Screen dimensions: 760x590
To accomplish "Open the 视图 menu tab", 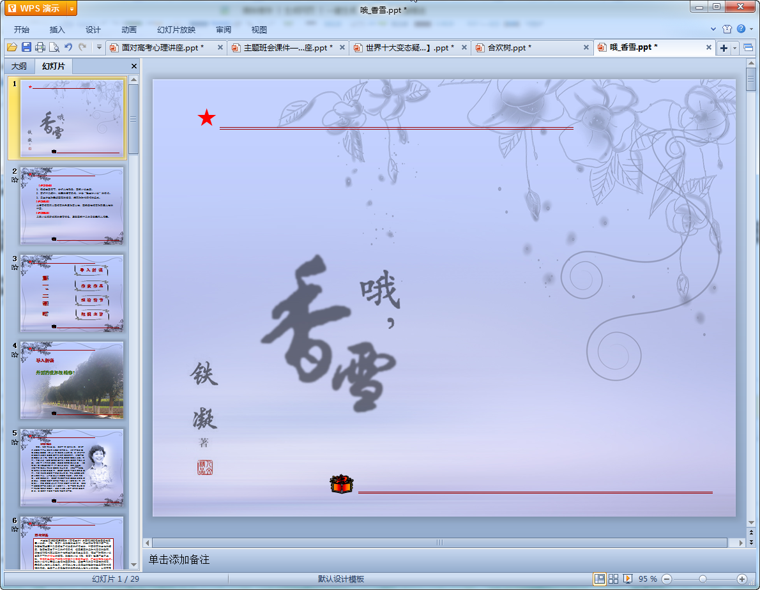I will point(259,29).
